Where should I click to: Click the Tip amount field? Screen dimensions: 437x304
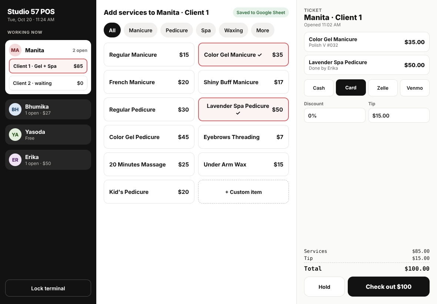(x=399, y=115)
